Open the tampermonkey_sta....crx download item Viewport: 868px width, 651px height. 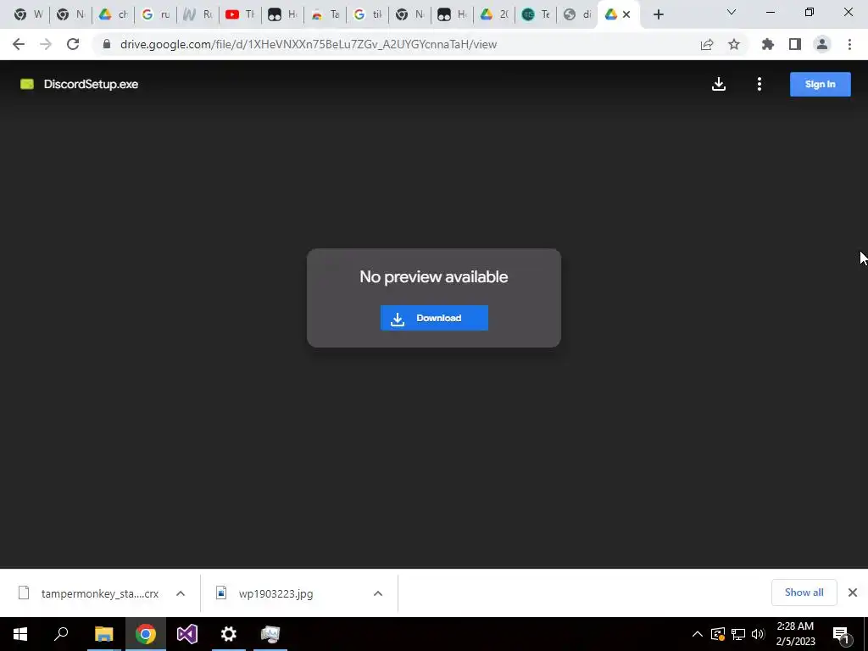pyautogui.click(x=88, y=593)
